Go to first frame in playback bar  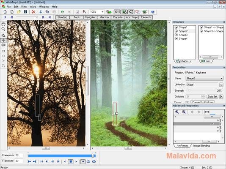coord(41,161)
